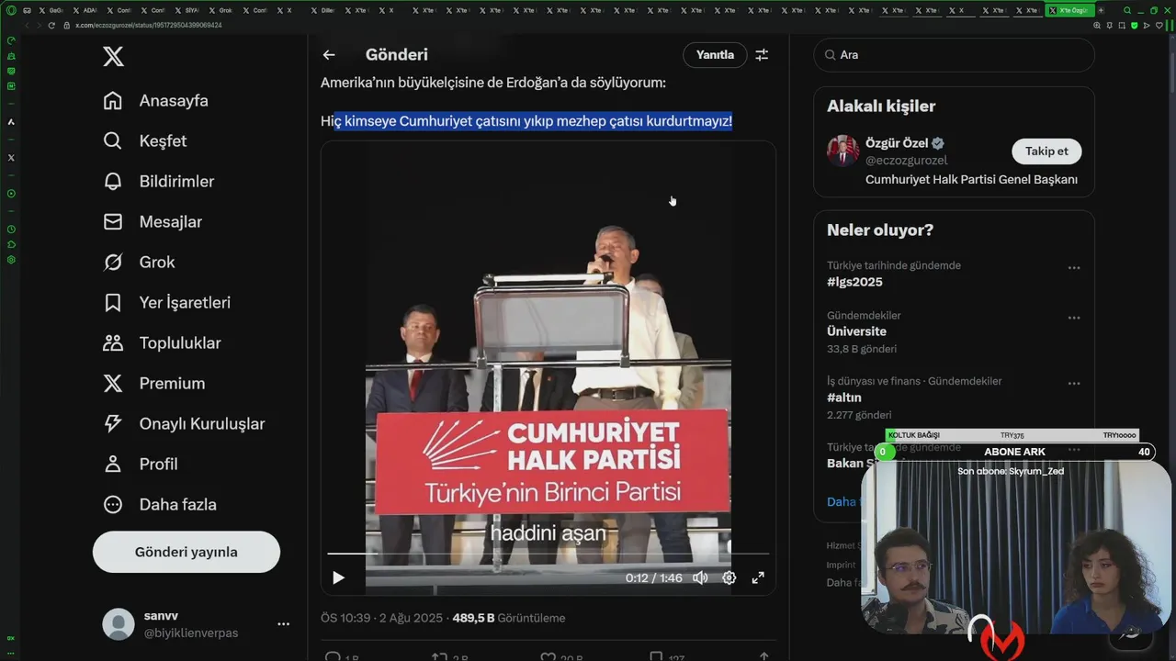This screenshot has height=661, width=1176.
Task: Click sanvv profile avatar
Action: 118,624
